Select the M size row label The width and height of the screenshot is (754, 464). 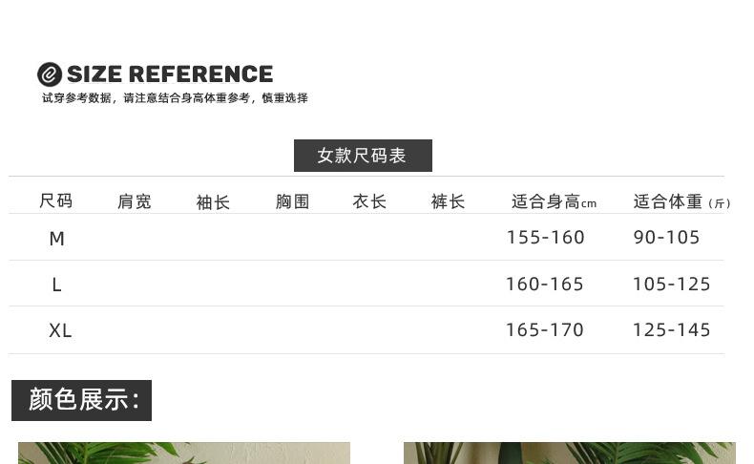(57, 239)
